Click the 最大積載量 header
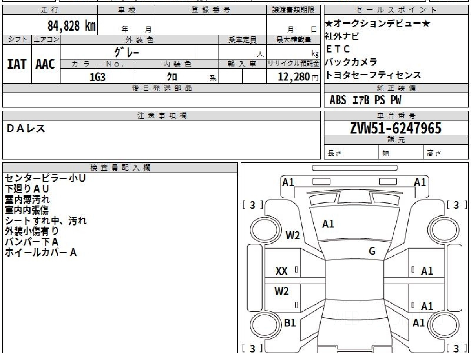The height and width of the screenshot is (353, 471). click(293, 40)
